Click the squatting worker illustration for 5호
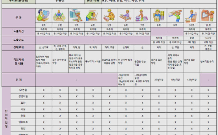 [109, 15]
